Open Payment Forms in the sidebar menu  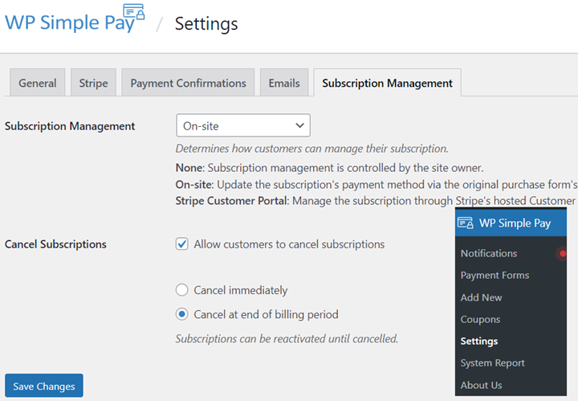[495, 275]
